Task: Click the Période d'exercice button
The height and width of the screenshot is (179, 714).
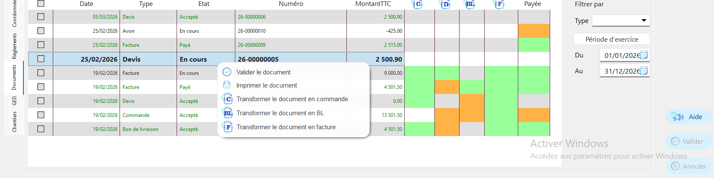Action: pyautogui.click(x=612, y=39)
